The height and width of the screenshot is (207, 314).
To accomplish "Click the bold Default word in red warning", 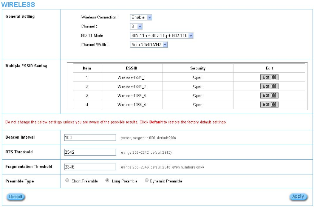I will click(156, 122).
